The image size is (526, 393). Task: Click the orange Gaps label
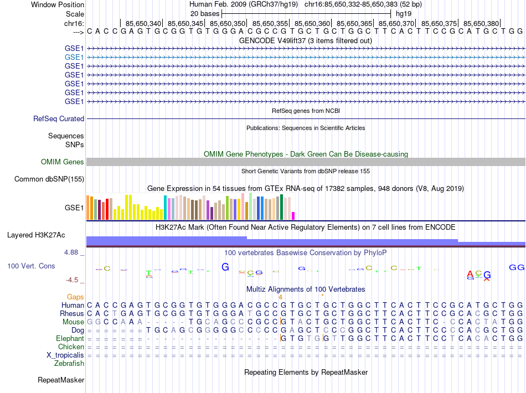[75, 297]
